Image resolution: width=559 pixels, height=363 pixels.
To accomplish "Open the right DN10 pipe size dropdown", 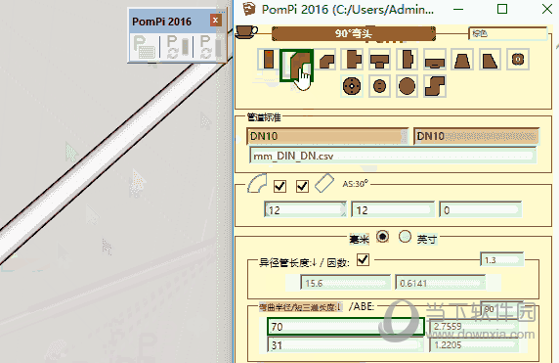I will click(x=476, y=136).
